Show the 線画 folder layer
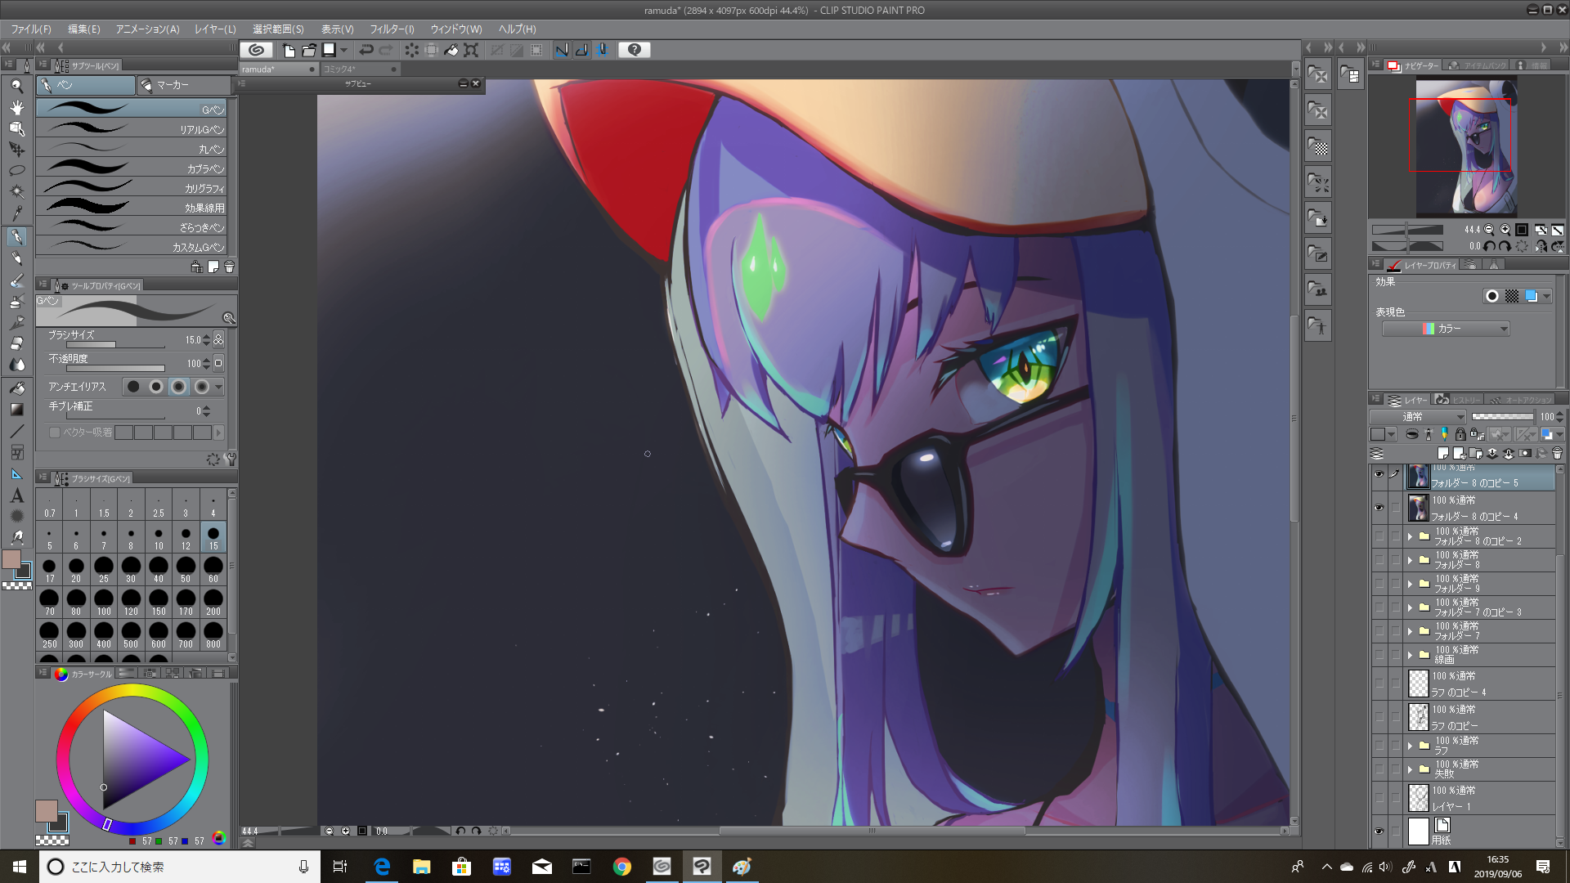Screen dimensions: 1570x883 (1379, 655)
